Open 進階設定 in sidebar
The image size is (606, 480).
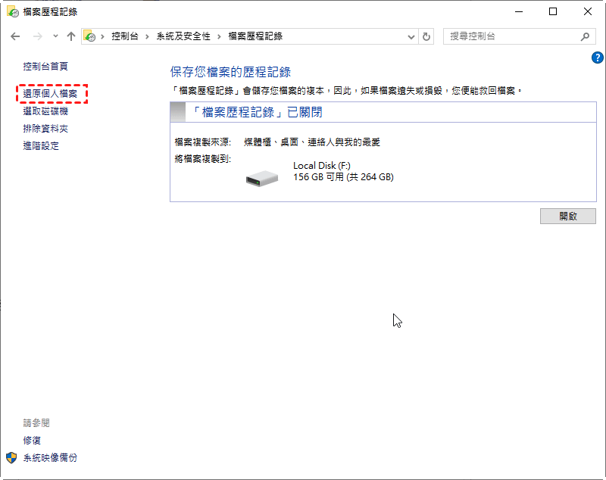pos(40,146)
